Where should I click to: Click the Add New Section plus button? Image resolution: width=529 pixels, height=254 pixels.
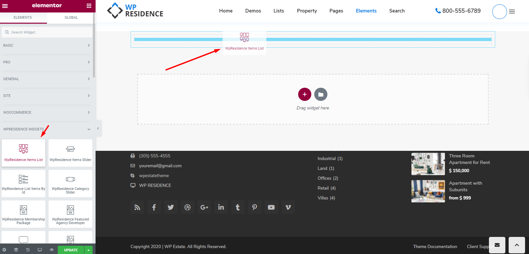click(x=305, y=94)
